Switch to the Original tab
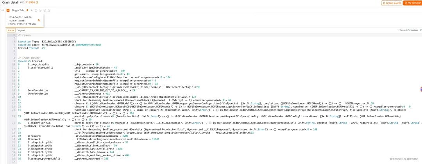Screen dimensions: 422x164 [x=21, y=30]
